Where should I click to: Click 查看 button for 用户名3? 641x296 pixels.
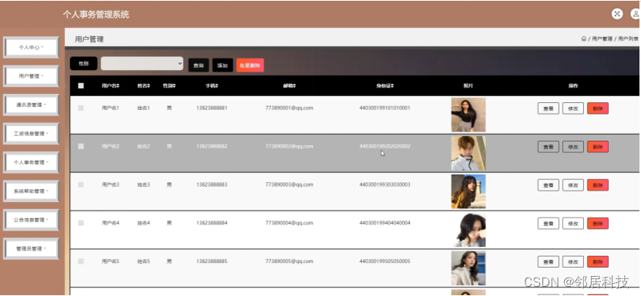coord(549,185)
